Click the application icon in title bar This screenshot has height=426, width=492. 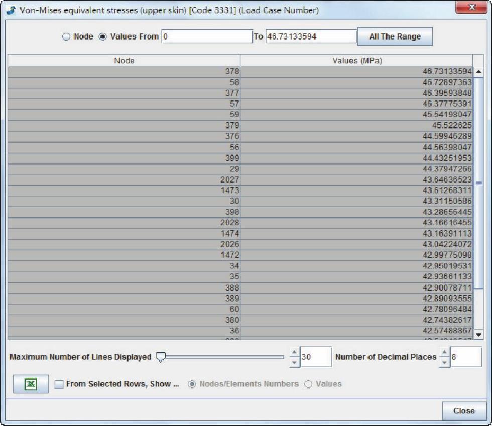(x=11, y=11)
